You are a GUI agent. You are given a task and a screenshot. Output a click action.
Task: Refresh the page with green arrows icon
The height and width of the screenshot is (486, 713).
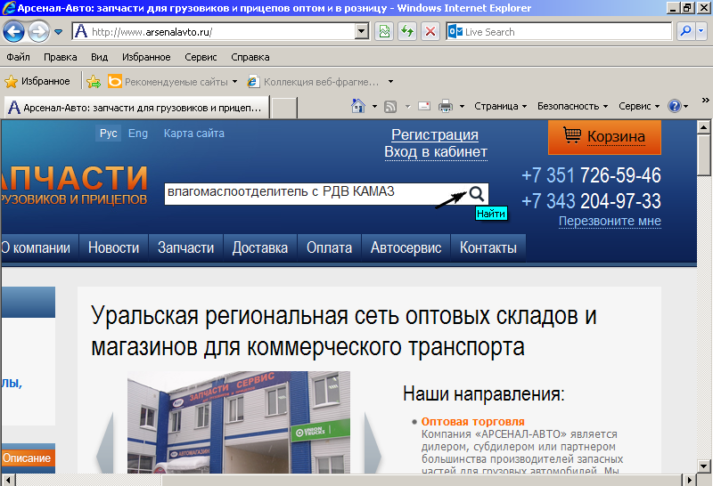pyautogui.click(x=407, y=31)
